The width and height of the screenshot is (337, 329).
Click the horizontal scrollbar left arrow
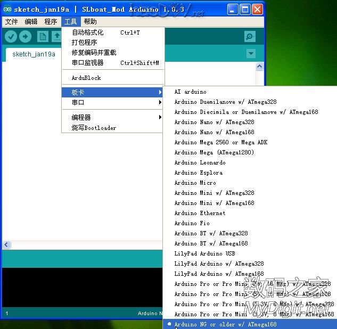tap(6, 245)
